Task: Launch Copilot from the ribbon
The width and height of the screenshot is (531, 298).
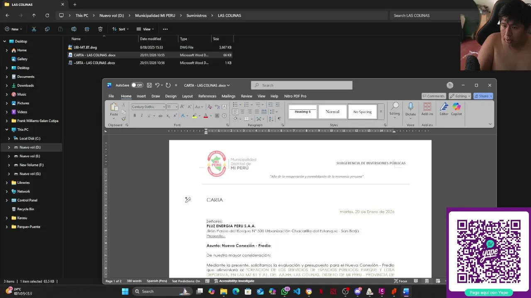Action: pos(456,109)
